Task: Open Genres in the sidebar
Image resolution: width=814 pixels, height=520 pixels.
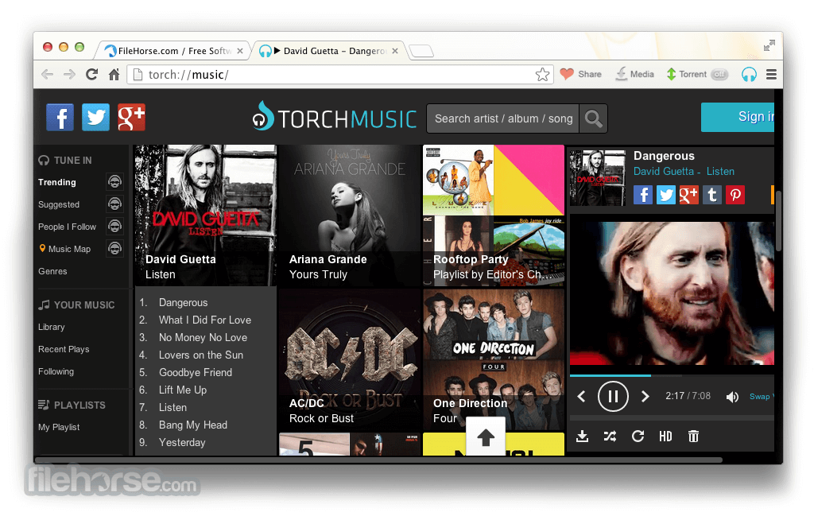Action: 52,271
